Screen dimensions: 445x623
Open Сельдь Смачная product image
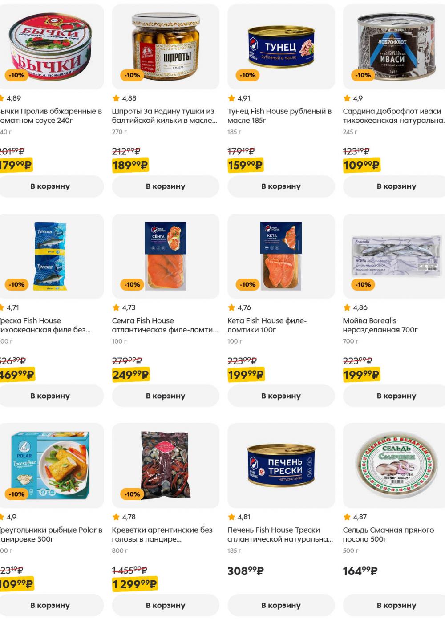coord(394,465)
